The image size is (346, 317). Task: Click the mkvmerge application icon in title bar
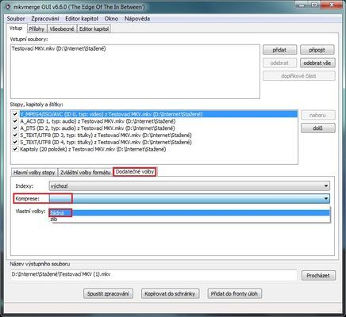tap(8, 6)
